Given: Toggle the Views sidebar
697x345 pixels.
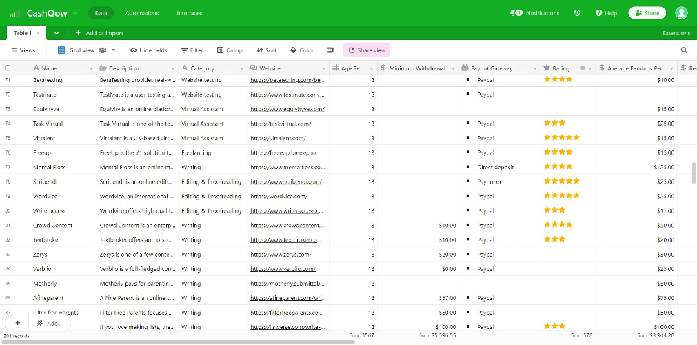Looking at the screenshot, I should (23, 50).
